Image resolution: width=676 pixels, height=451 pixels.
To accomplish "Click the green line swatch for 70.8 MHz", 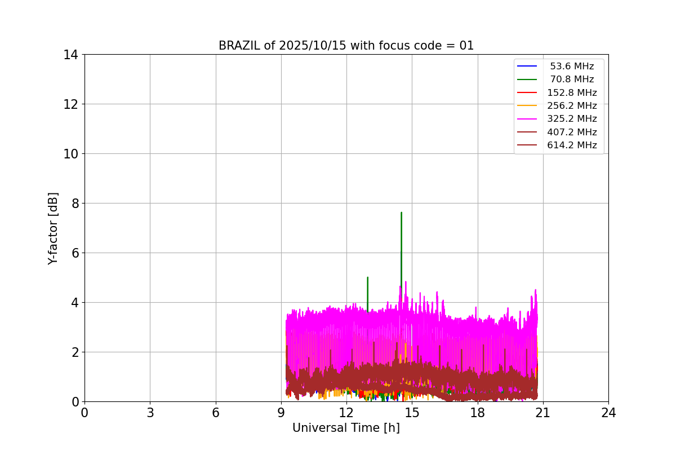I will (x=527, y=79).
